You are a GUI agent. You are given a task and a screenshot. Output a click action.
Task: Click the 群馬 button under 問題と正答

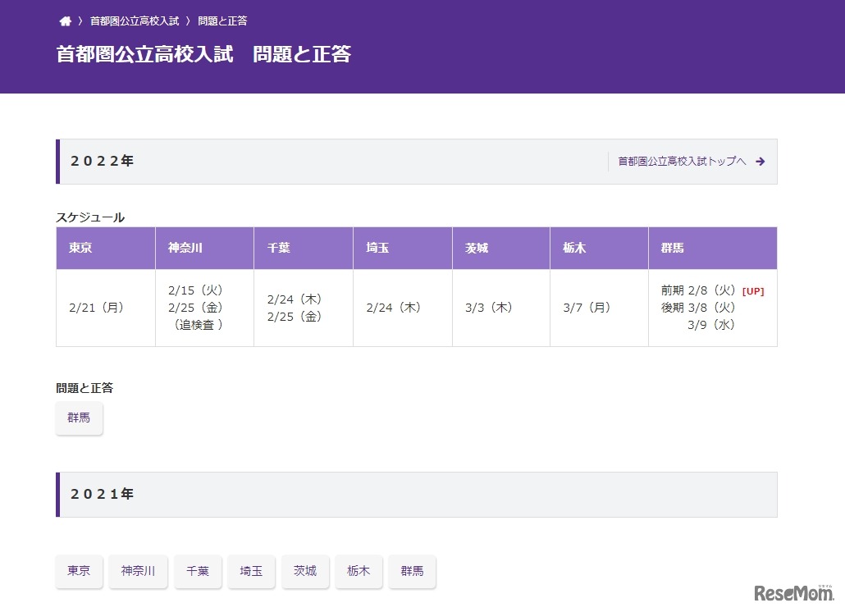(79, 418)
